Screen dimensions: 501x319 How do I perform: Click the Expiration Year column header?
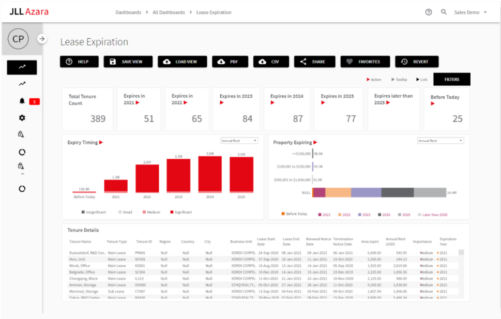coord(448,241)
